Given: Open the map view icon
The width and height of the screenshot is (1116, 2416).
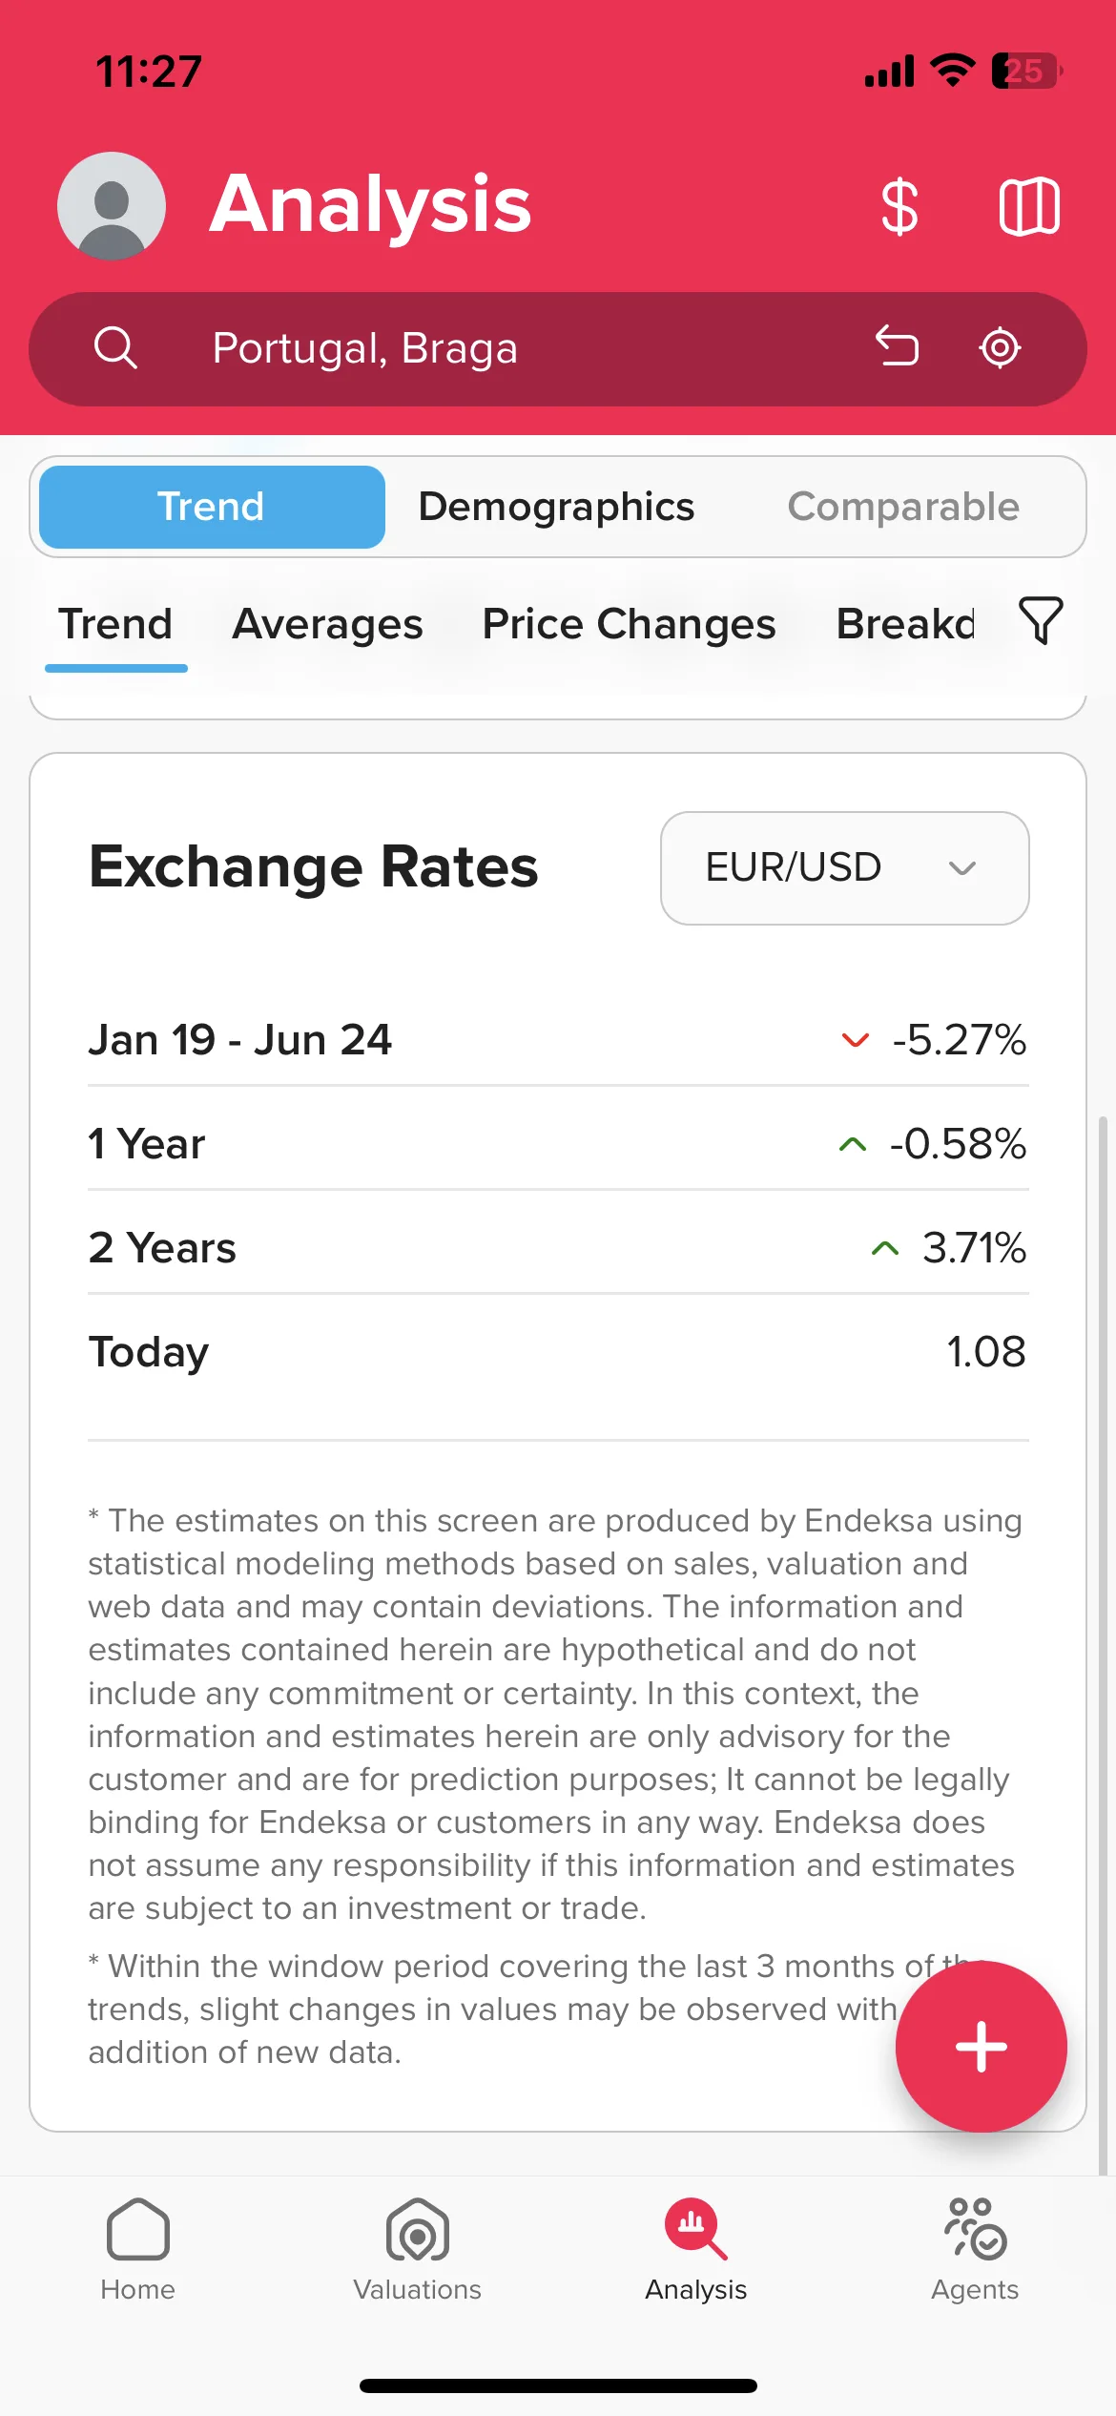Looking at the screenshot, I should click(1029, 206).
